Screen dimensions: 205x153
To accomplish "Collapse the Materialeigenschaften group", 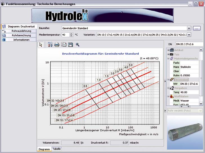I will point(168,58).
